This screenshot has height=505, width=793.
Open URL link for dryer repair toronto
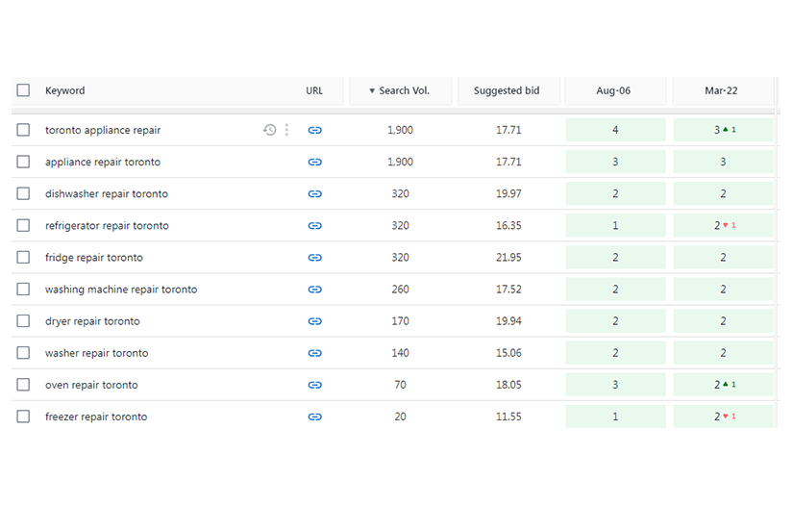tap(314, 321)
